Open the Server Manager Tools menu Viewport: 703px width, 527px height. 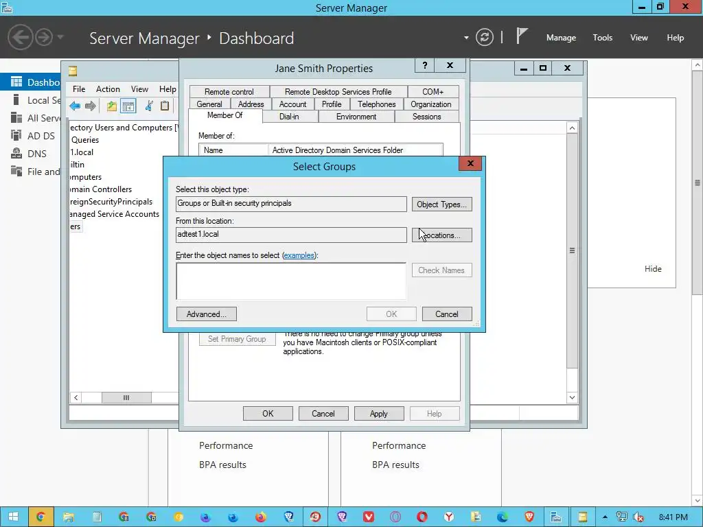pyautogui.click(x=603, y=38)
